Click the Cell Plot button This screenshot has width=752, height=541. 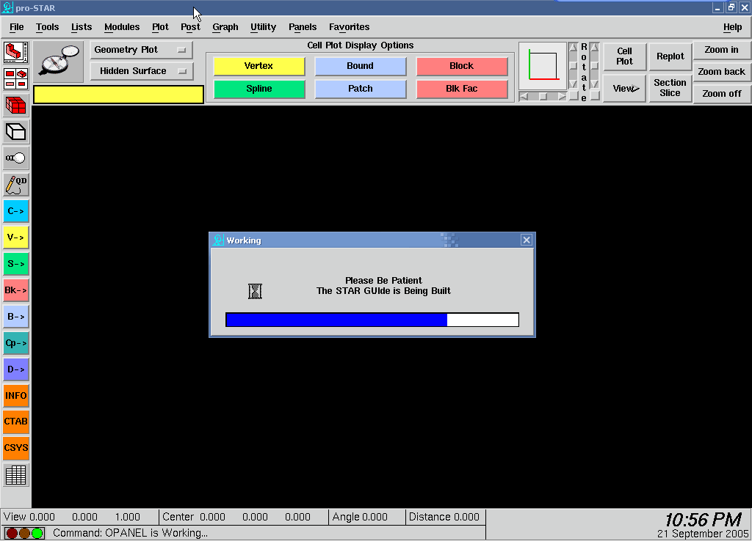(624, 56)
